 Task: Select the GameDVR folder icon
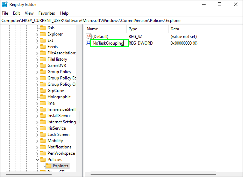click(43, 66)
